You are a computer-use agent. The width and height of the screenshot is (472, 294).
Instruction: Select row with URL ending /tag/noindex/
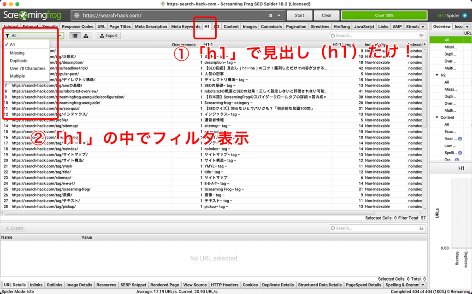[212, 149]
